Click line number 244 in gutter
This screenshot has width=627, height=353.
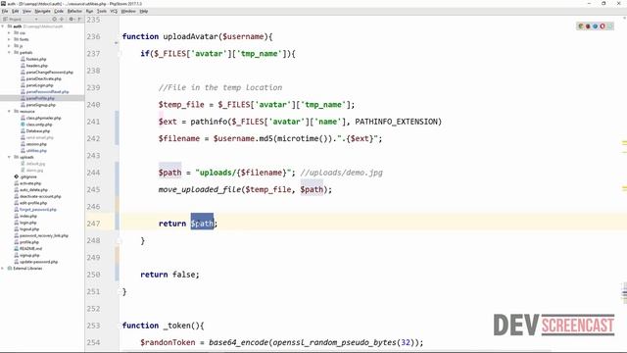pyautogui.click(x=93, y=173)
